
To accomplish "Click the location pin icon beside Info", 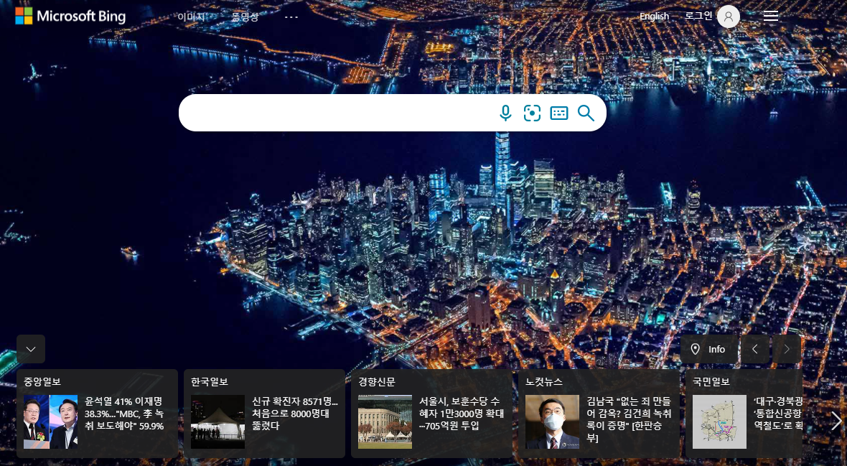I will click(x=696, y=349).
